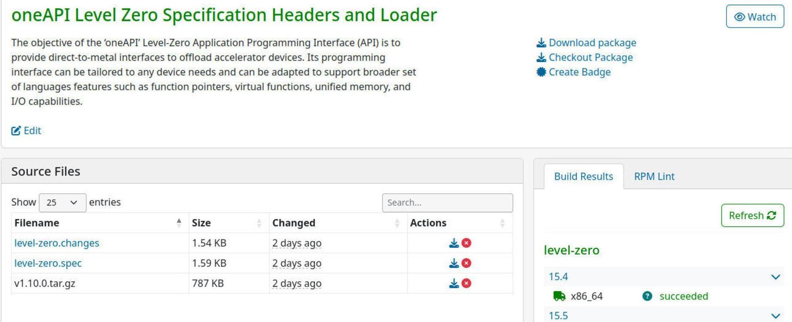Delete the level-zero.spec file

point(466,263)
